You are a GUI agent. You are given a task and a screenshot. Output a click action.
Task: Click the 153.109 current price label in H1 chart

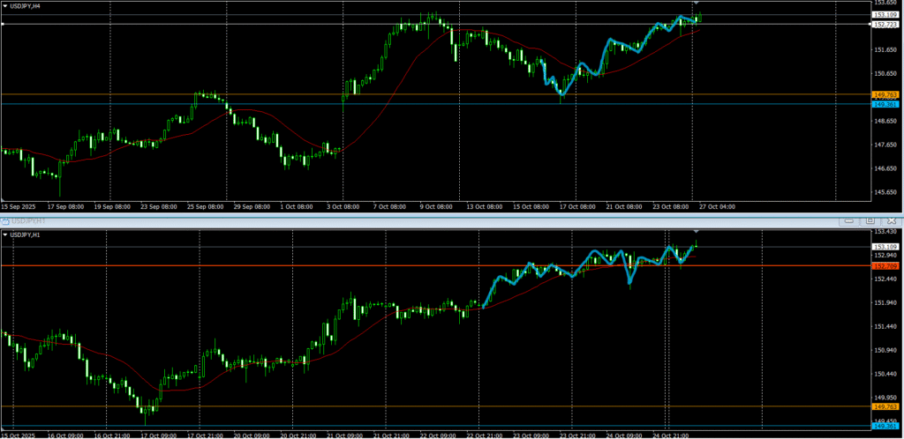point(885,247)
